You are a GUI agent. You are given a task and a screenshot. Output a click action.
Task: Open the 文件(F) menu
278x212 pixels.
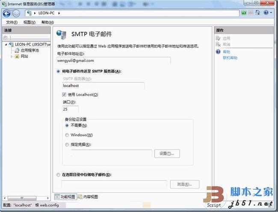click(12, 22)
